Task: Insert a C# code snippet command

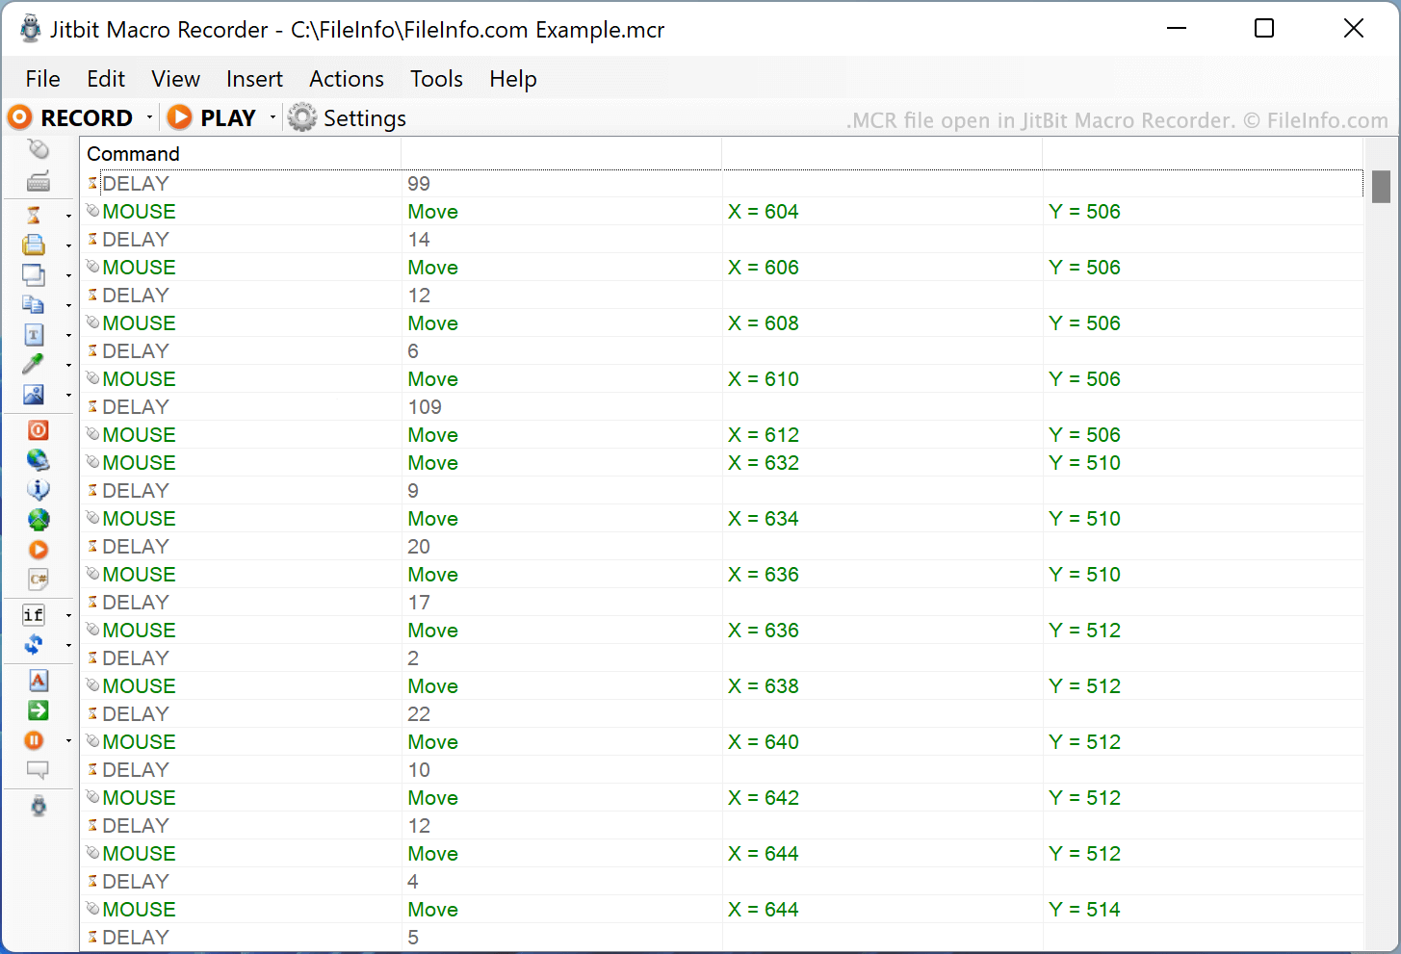Action: pos(39,580)
